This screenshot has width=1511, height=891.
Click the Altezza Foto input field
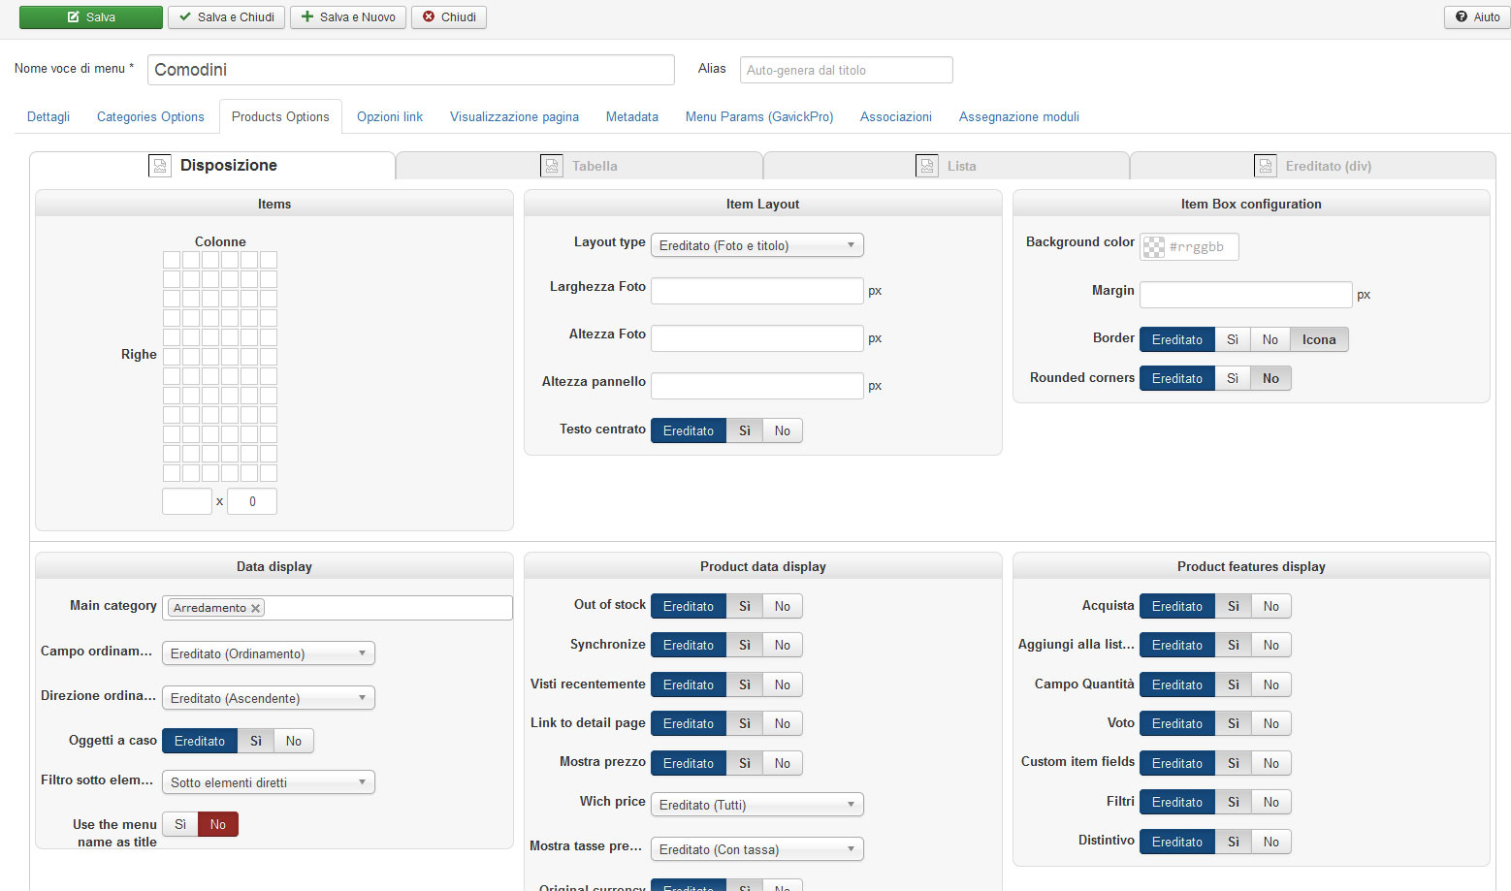point(757,338)
